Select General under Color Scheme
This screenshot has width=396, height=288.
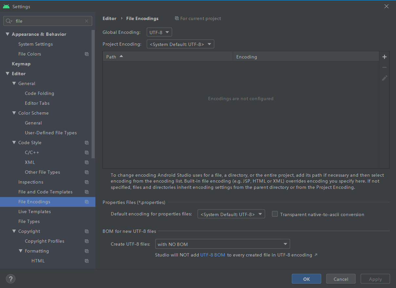(x=33, y=123)
